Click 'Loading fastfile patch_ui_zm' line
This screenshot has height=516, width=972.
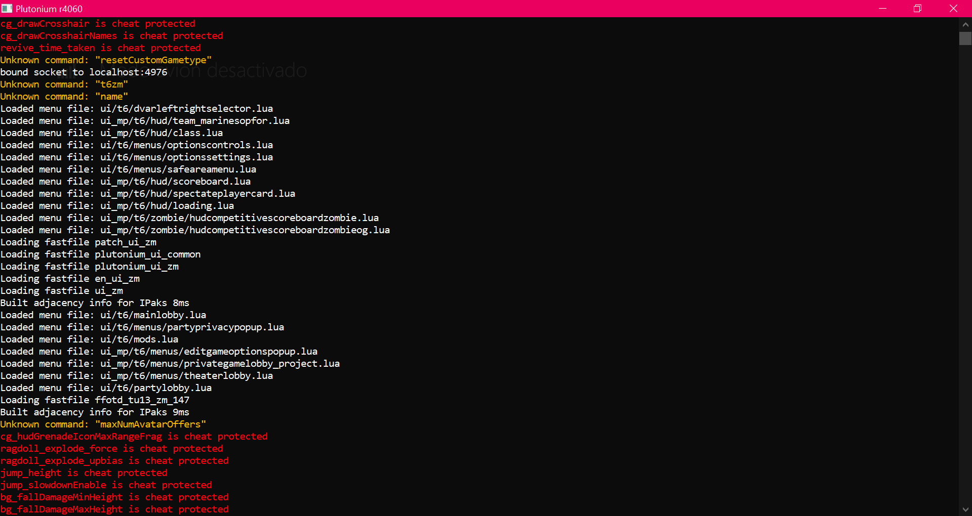(x=78, y=242)
